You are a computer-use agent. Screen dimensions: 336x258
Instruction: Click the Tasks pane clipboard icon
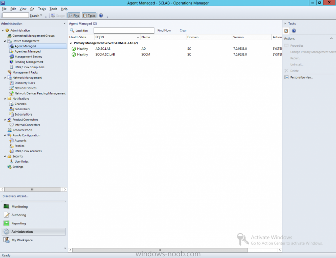coord(286,31)
